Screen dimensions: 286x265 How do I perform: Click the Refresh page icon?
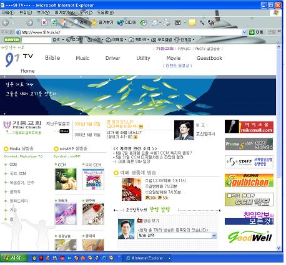tap(54, 22)
